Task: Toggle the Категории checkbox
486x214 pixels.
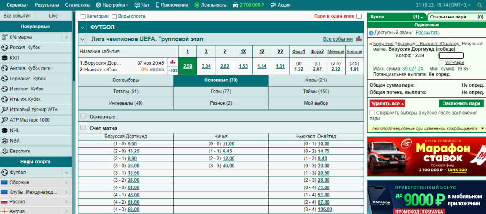Action: (83, 17)
